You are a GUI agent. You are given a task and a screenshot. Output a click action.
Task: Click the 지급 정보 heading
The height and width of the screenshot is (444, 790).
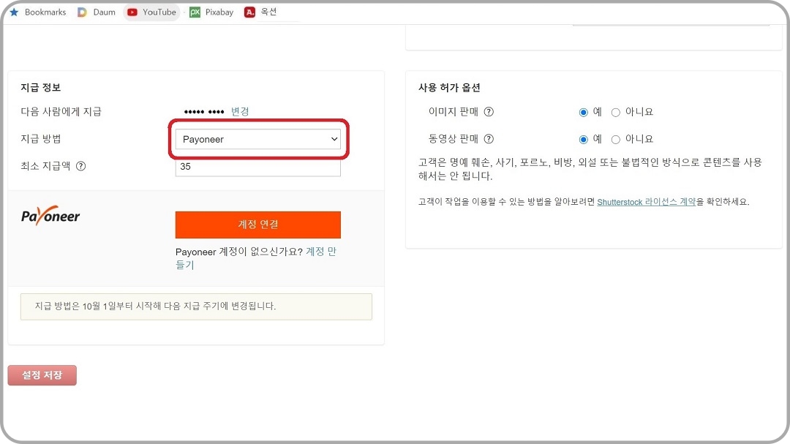pos(40,87)
